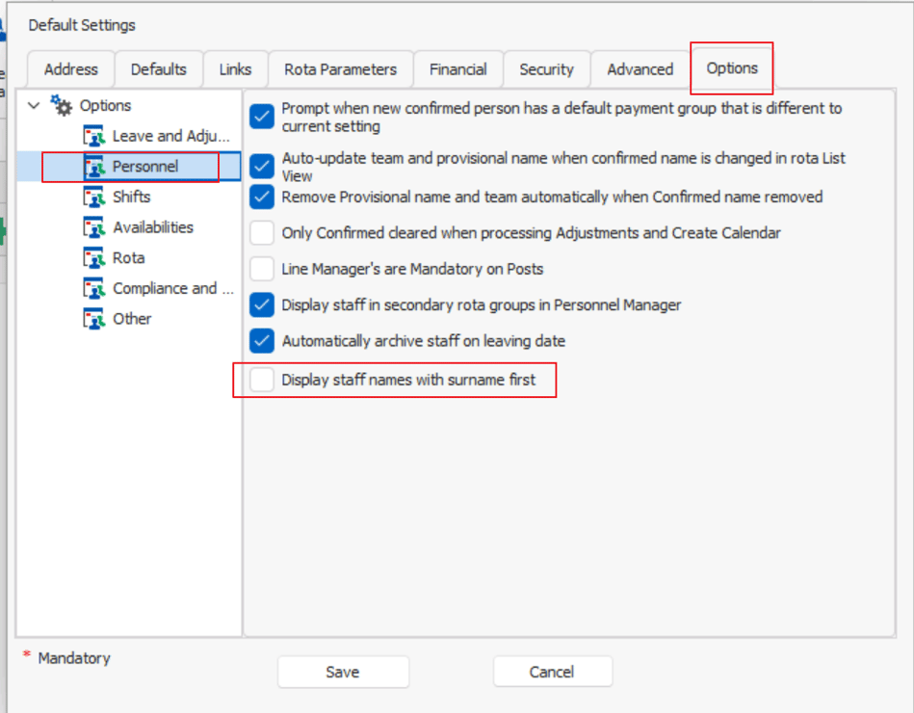914x713 pixels.
Task: Enable Display staff names with surname first
Action: (x=262, y=381)
